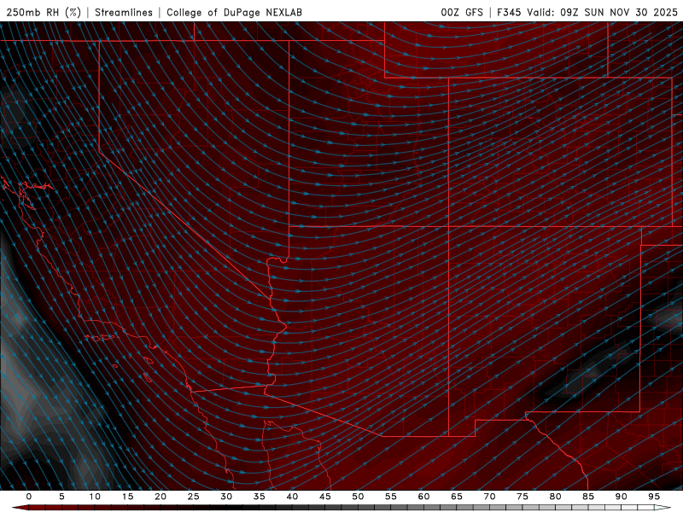This screenshot has width=683, height=512.
Task: Click the colorbar label "75"
Action: tap(522, 497)
